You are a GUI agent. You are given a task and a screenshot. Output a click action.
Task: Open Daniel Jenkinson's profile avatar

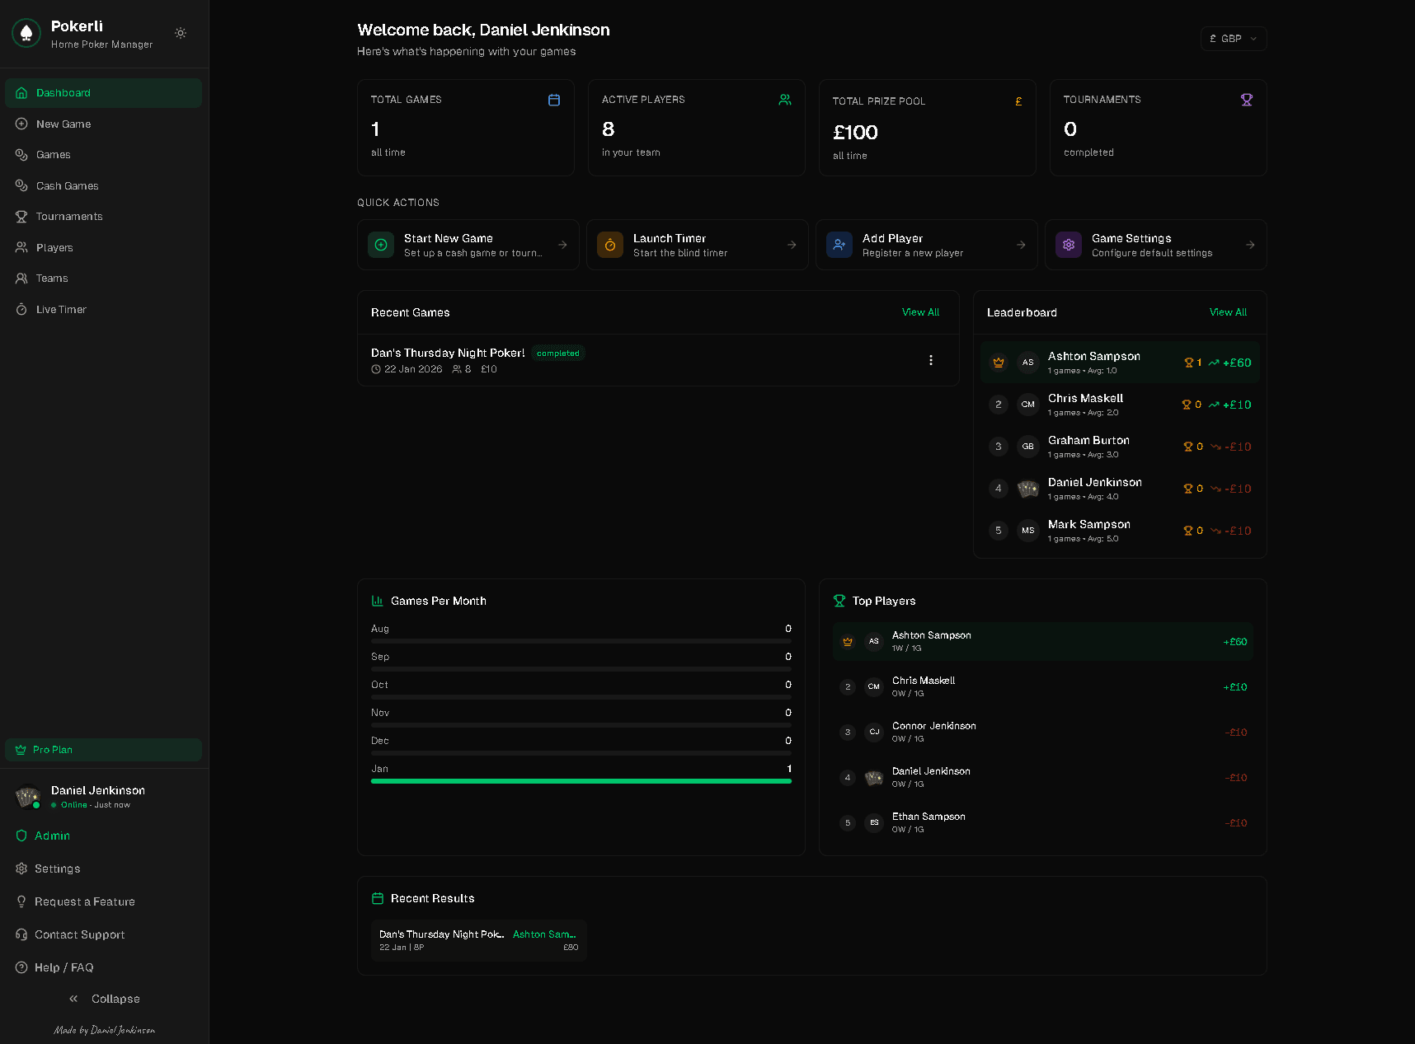27,796
